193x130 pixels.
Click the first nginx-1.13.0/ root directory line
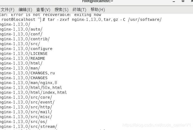pyautogui.click(x=15, y=24)
